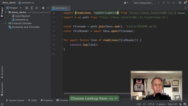Open the user account dropdown
Image resolution: width=188 pixels, height=106 pixels.
click(x=126, y=3)
